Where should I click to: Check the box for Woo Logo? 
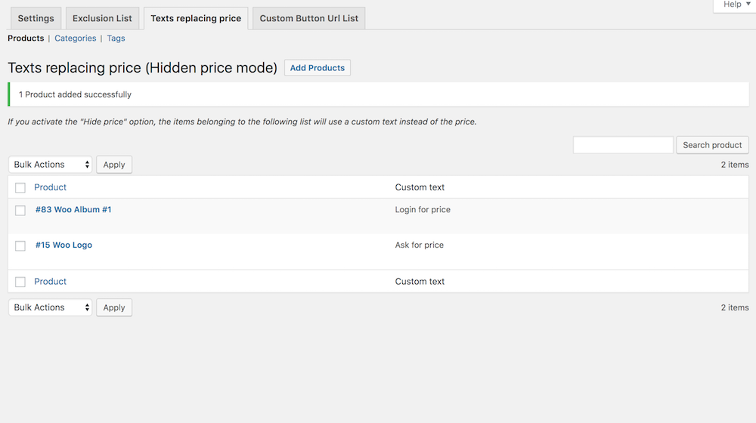20,245
